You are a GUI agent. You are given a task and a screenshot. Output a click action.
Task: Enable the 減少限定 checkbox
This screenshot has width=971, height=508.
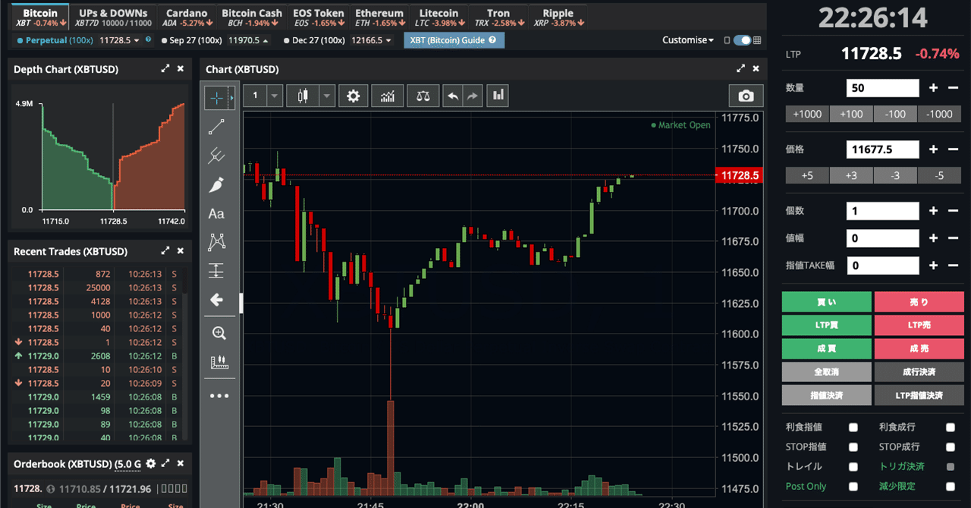tap(951, 487)
